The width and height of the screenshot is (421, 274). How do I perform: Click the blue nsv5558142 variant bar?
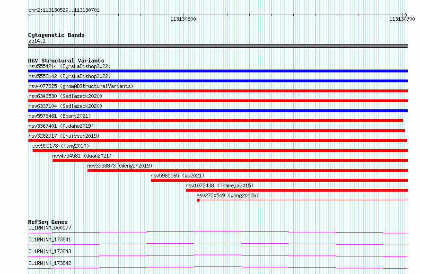[x=218, y=81]
